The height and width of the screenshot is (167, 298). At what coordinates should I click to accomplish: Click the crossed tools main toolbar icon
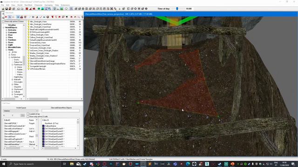[112, 9]
